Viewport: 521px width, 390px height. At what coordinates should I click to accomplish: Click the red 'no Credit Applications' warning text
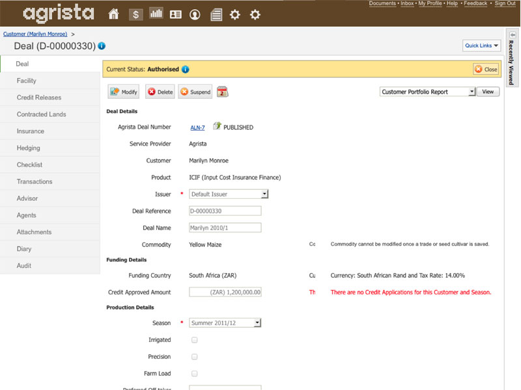(x=411, y=292)
